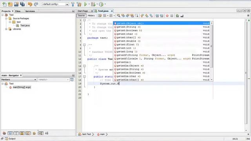251x141 pixels.
Task: Click Next Bookmark icon
Action: pos(147,16)
